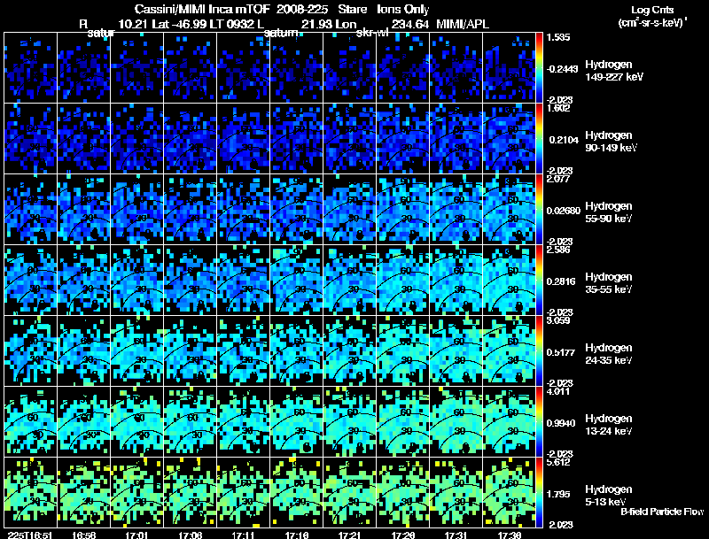Screen dimensions: 709x539
Task: Select the color scale midpoint 1.795
Action: tap(558, 495)
